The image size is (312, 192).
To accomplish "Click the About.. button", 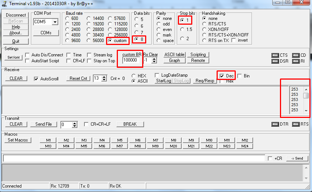I will tap(16, 33).
